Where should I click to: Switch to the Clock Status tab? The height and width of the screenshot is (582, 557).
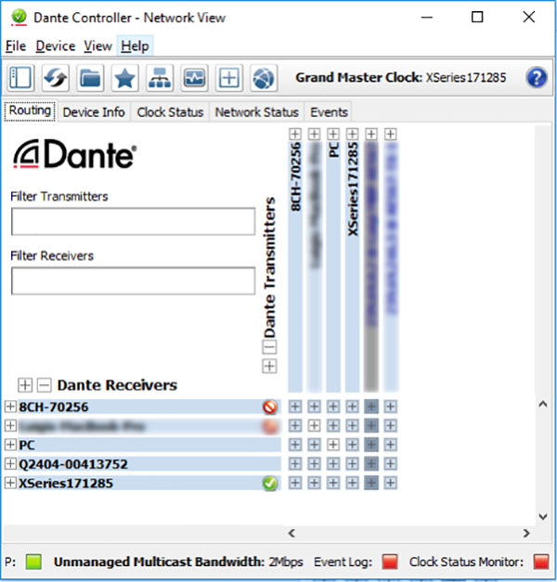(x=170, y=111)
